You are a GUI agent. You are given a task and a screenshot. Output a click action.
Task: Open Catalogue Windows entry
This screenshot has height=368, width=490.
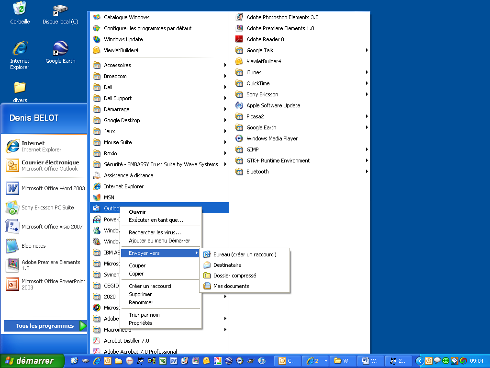(x=159, y=17)
